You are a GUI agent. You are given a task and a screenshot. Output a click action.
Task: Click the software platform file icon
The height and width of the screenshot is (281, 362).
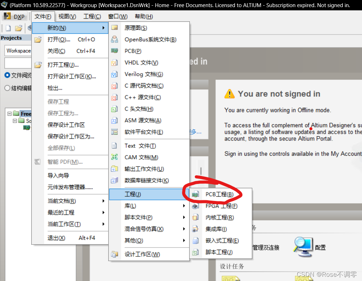tap(115, 132)
